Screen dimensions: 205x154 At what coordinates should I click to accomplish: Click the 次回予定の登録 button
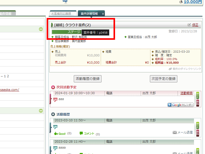pos(163,79)
